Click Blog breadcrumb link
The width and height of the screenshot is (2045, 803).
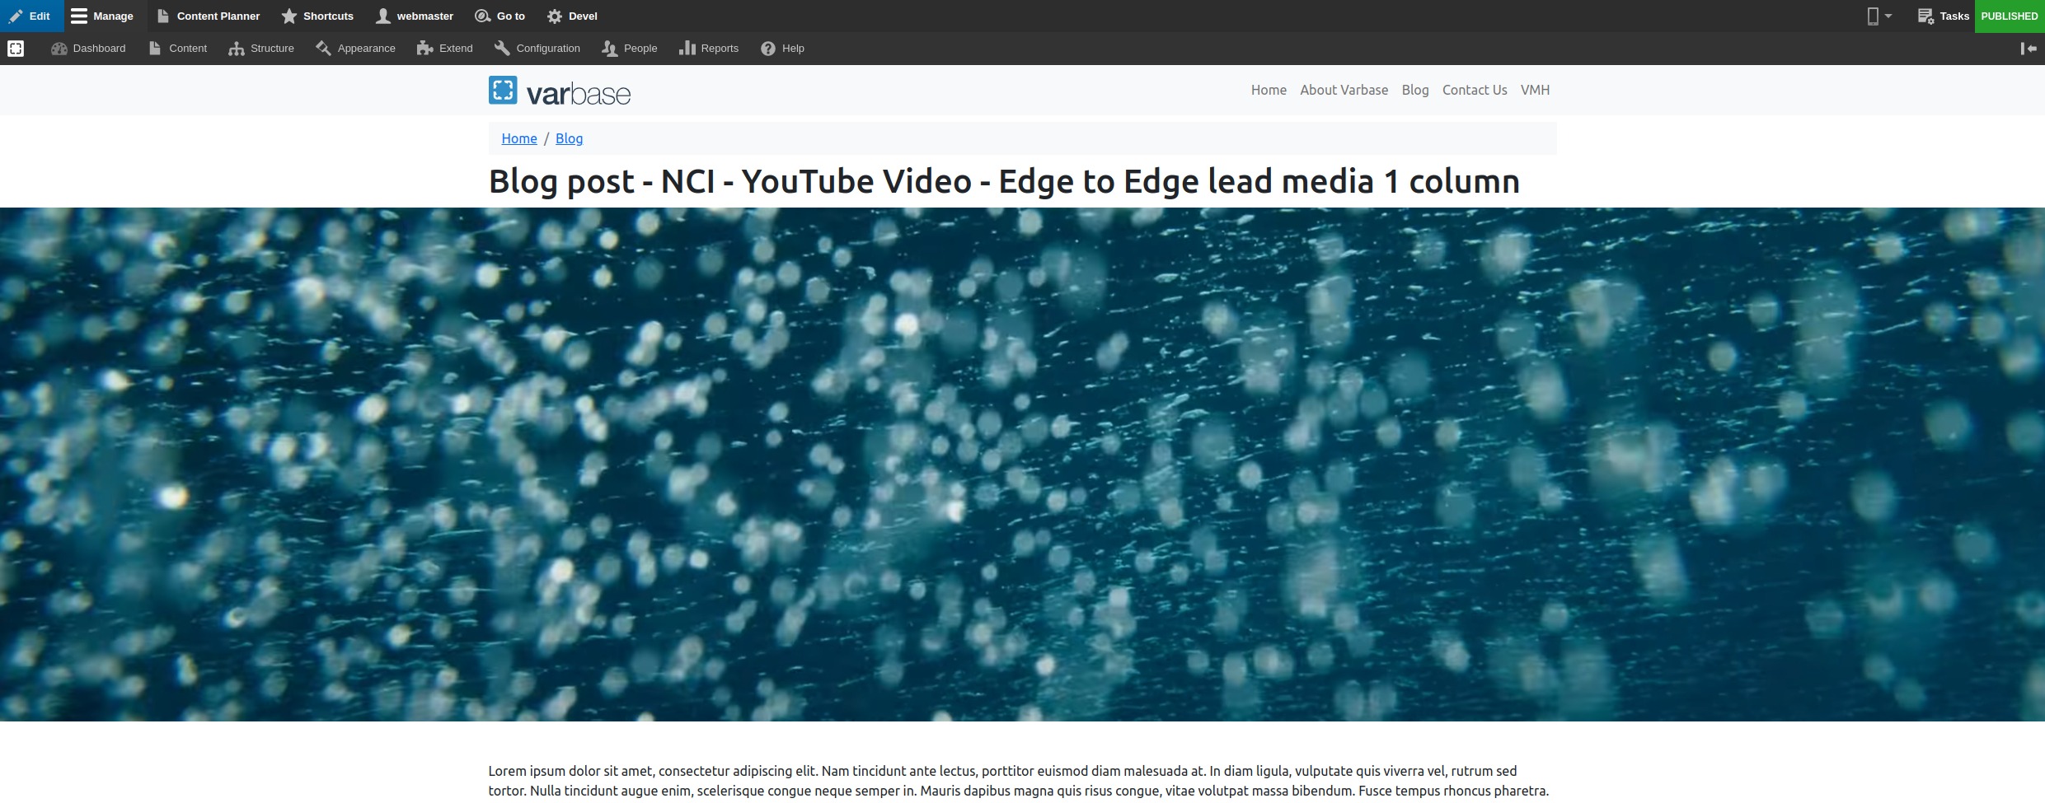569,138
